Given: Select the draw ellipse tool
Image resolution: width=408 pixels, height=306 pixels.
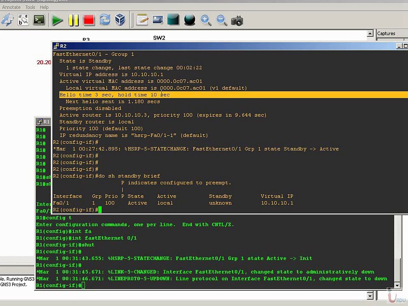Looking at the screenshot, I should tap(190, 20).
